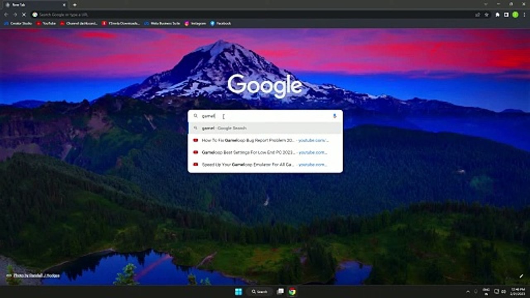Bookmark this page with star icon
530x298 pixels.
click(487, 14)
